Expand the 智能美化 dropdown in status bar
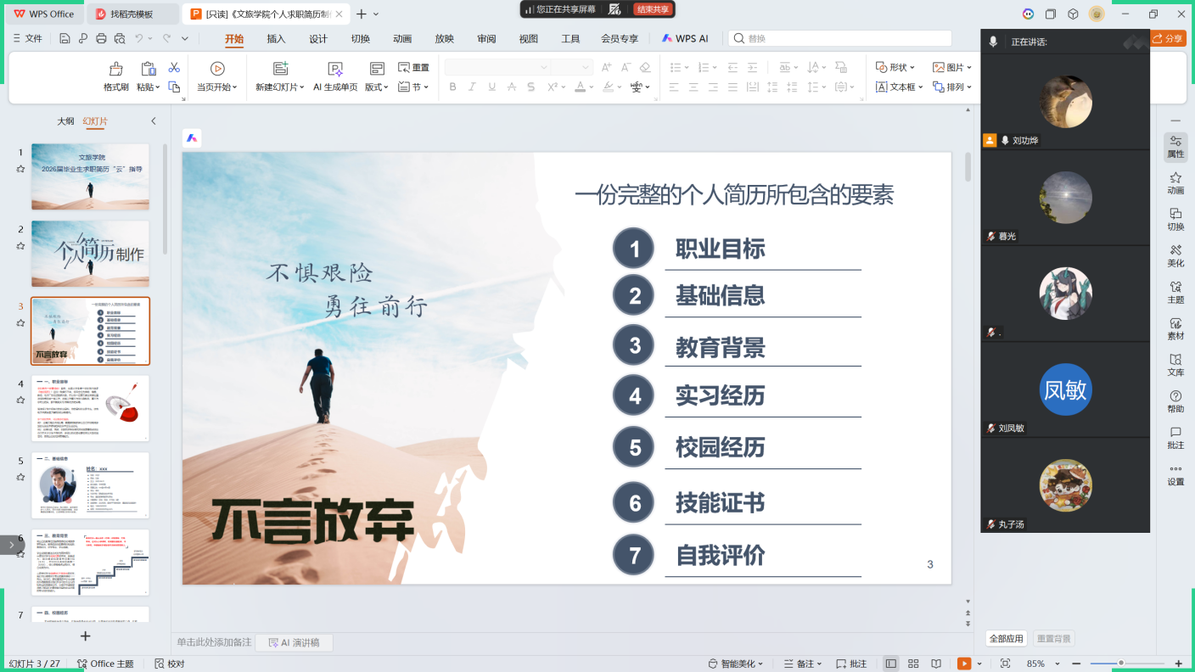Screen dimensions: 1195x672 click(x=736, y=664)
